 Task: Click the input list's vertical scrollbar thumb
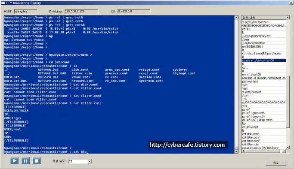coord(288,102)
